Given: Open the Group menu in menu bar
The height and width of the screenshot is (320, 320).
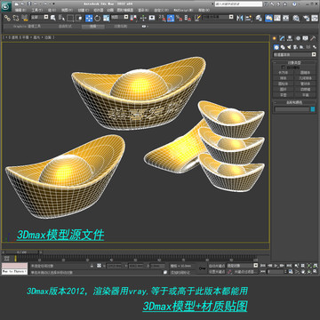Looking at the screenshot, I should [52, 10].
